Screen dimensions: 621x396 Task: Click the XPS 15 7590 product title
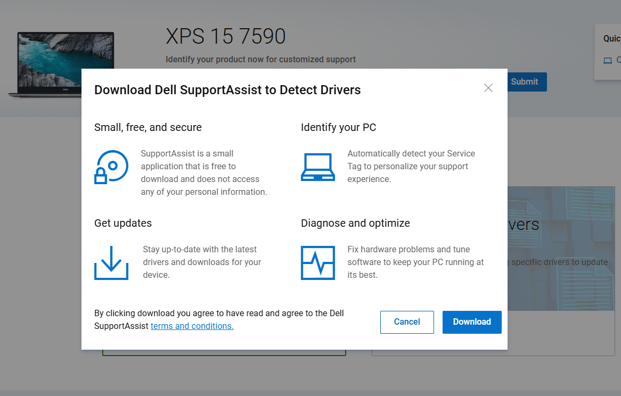226,36
